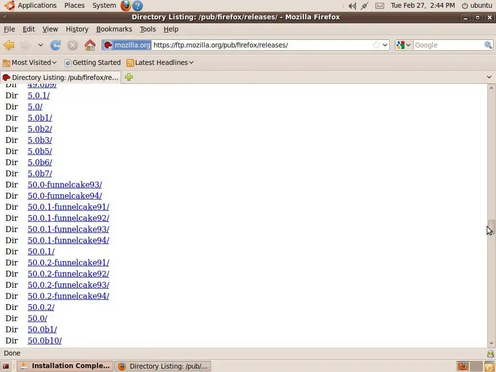Click the volume speaker icon

(352, 6)
